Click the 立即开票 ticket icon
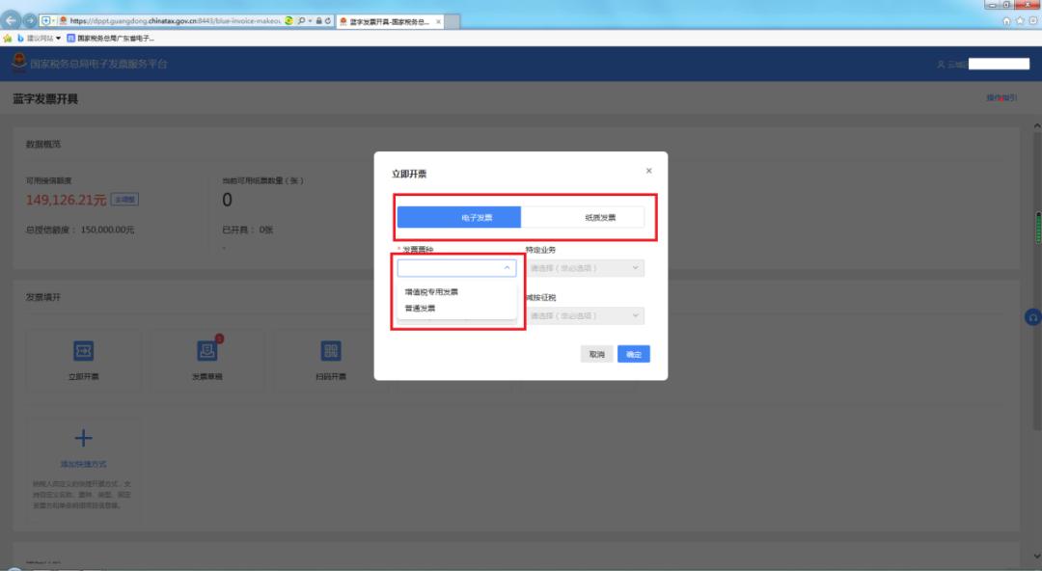The width and height of the screenshot is (1042, 571). [x=84, y=351]
